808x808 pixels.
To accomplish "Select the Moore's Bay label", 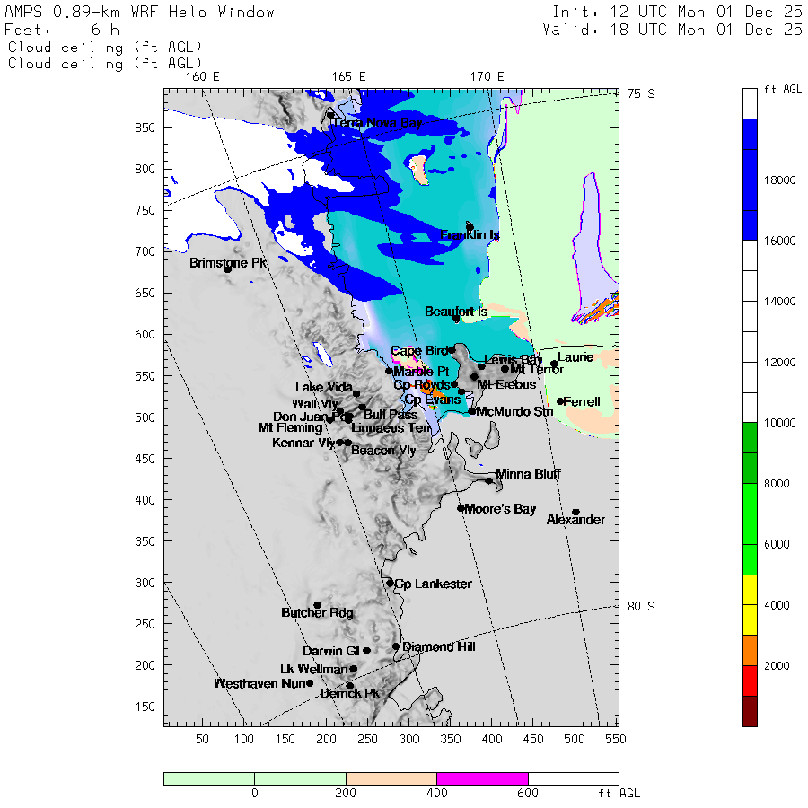I will click(x=500, y=509).
